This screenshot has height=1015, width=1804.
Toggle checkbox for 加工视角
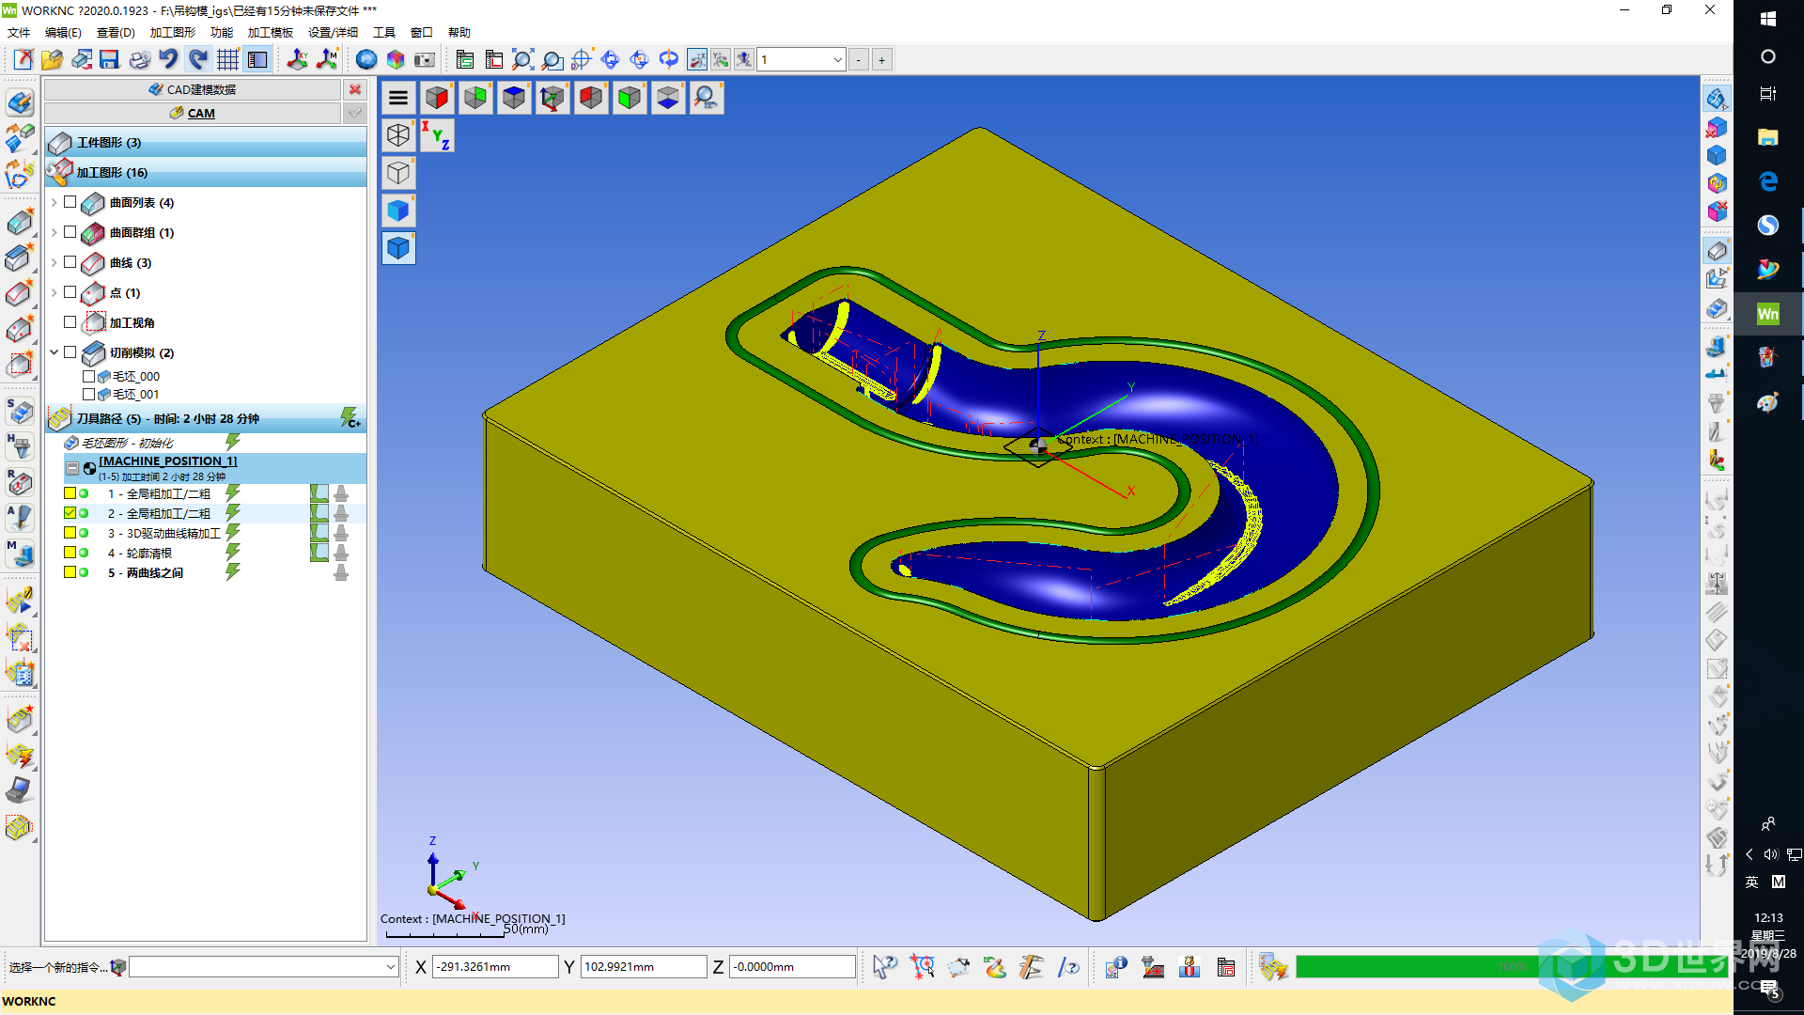click(70, 322)
